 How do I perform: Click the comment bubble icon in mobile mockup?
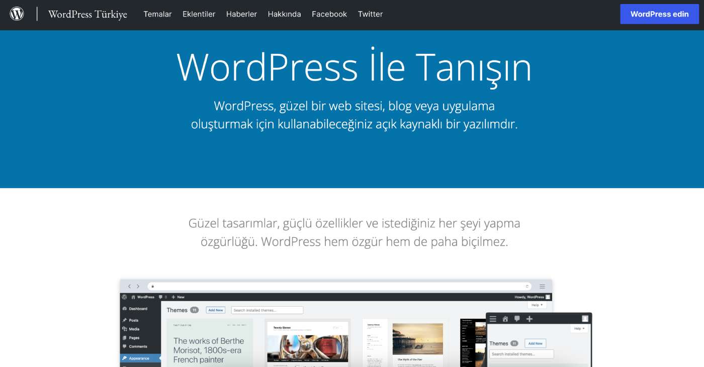[517, 319]
